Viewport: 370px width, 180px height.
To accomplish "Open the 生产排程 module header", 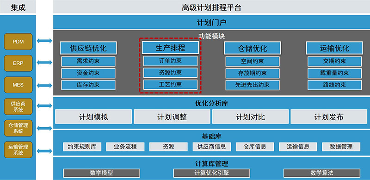I will [170, 48].
